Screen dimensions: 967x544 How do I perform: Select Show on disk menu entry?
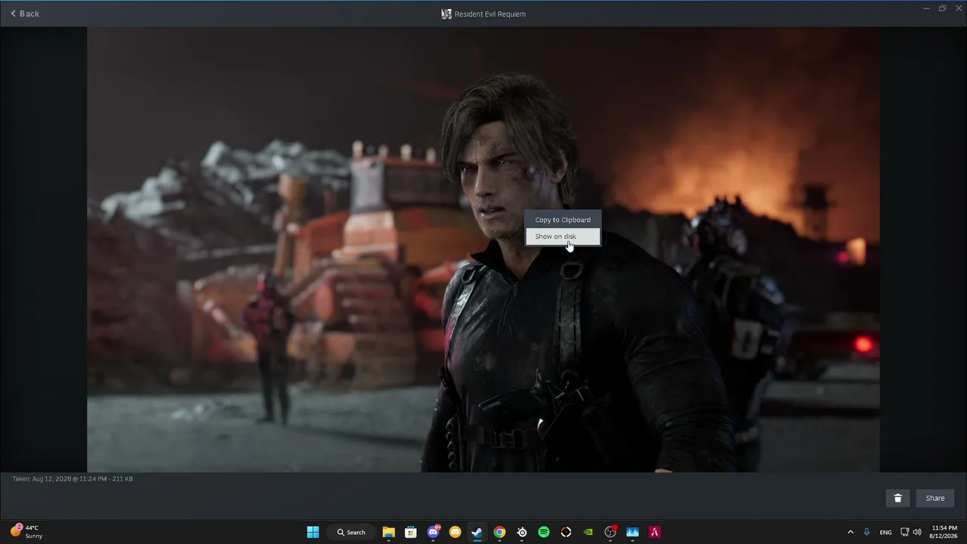(563, 236)
